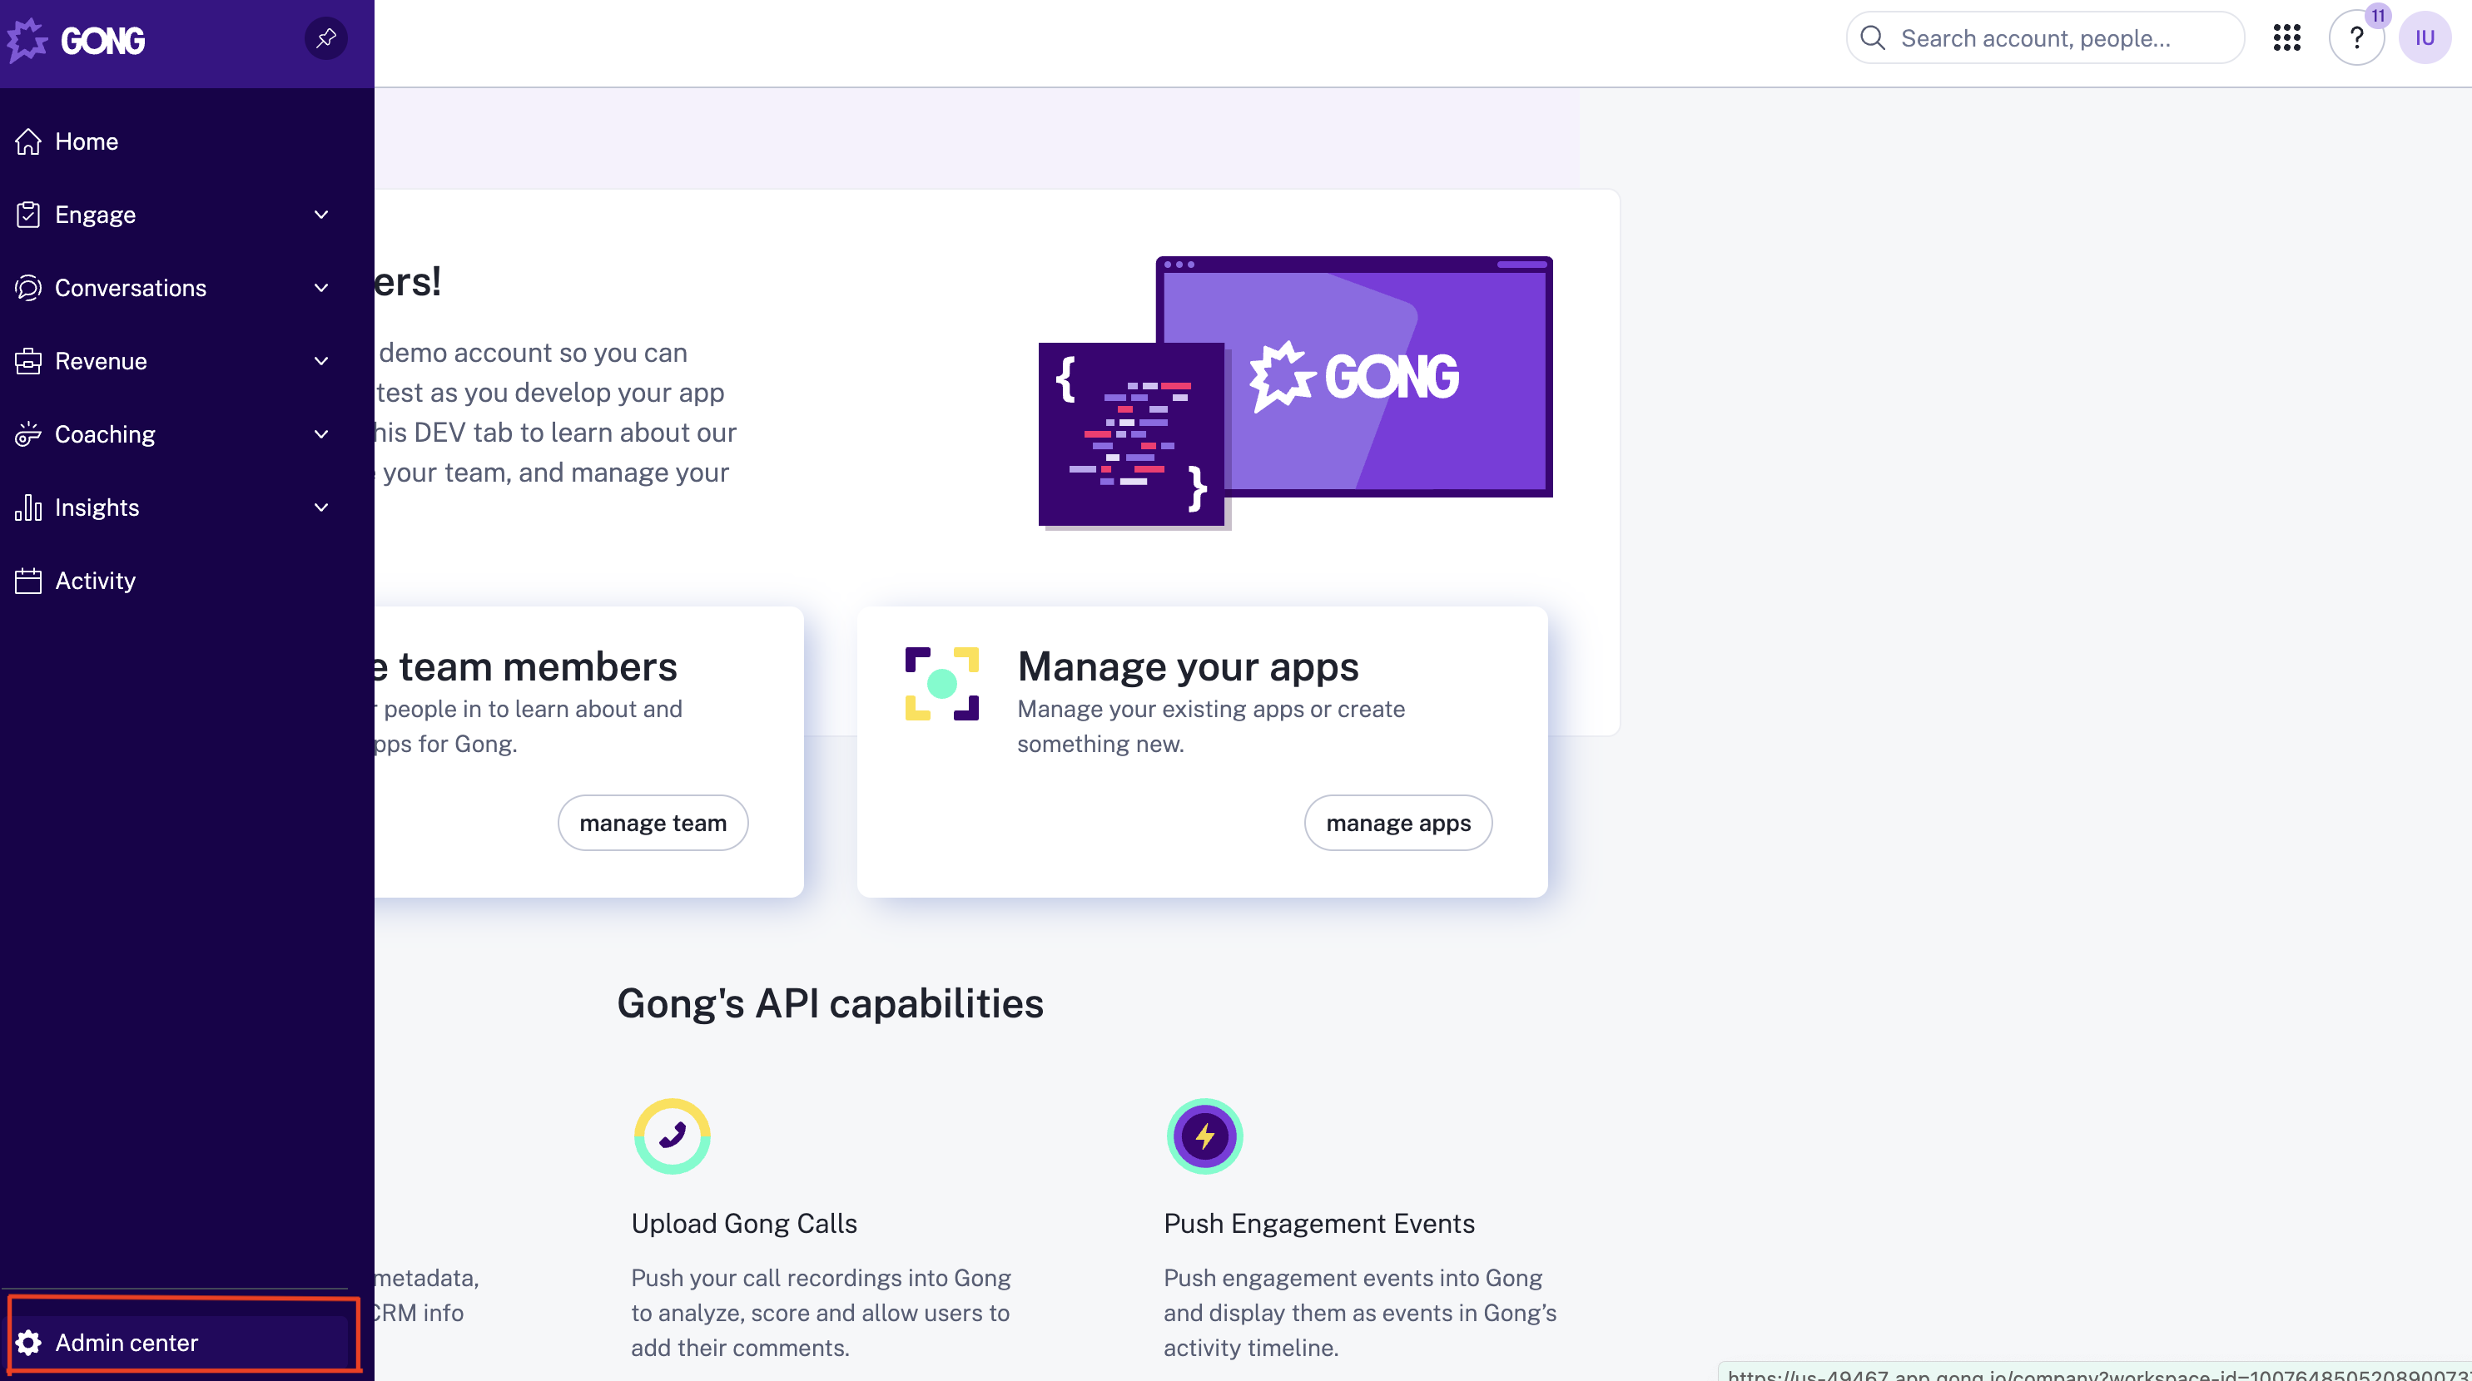Open the help question mark menu
The width and height of the screenshot is (2472, 1381).
pos(2355,38)
